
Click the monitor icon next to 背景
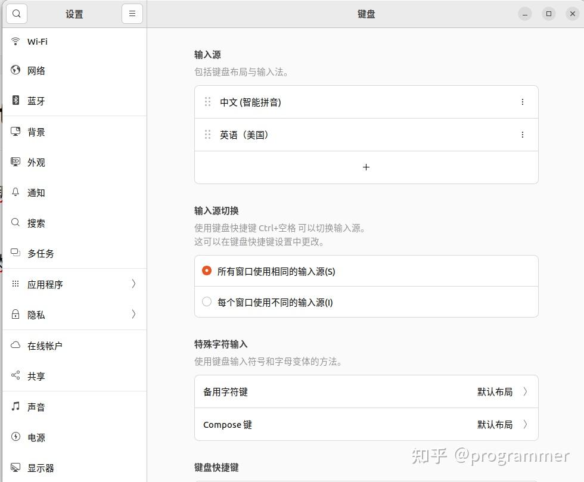point(15,131)
